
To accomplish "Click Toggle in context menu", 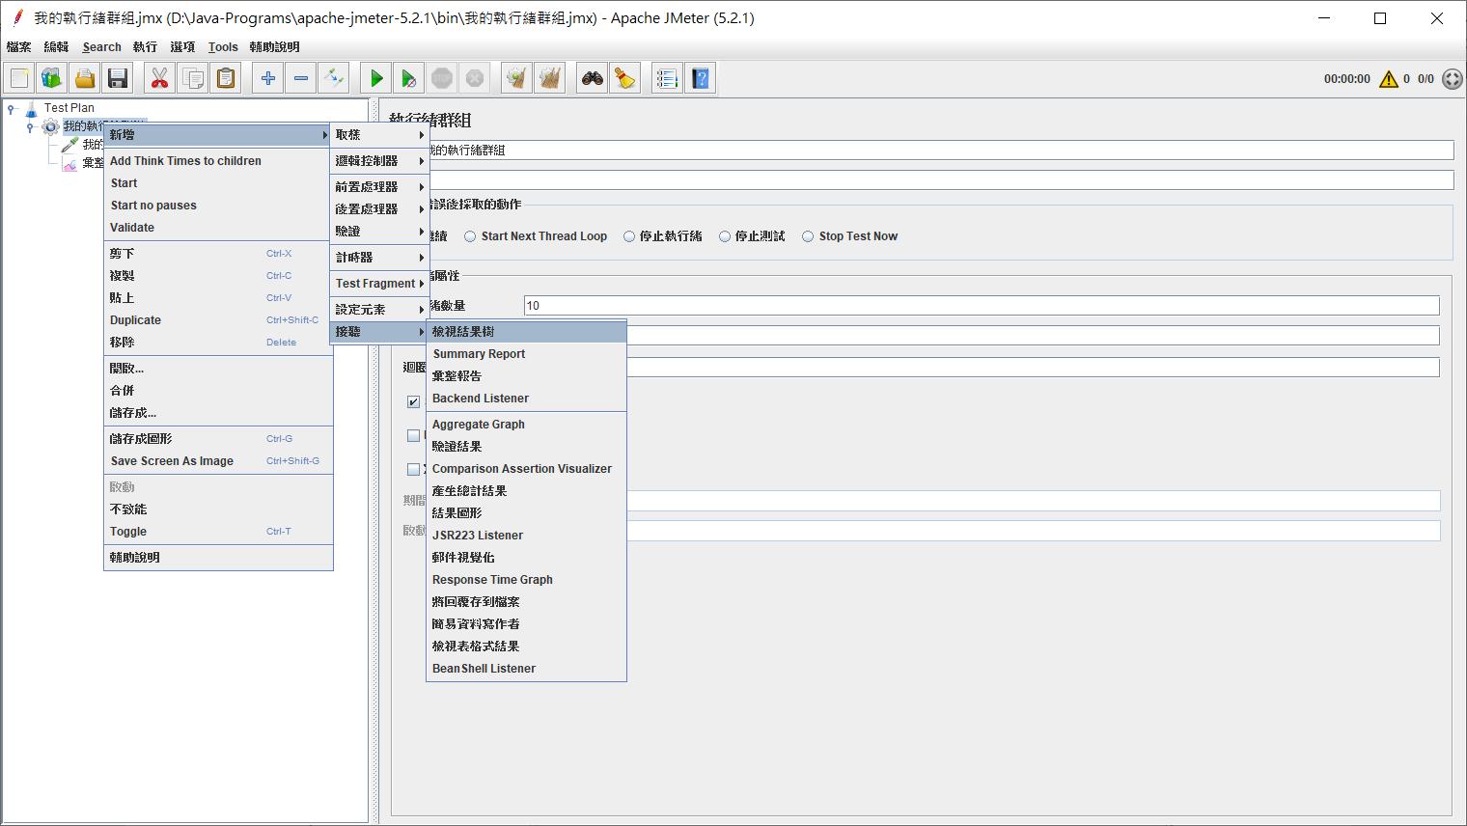I will pyautogui.click(x=218, y=532).
